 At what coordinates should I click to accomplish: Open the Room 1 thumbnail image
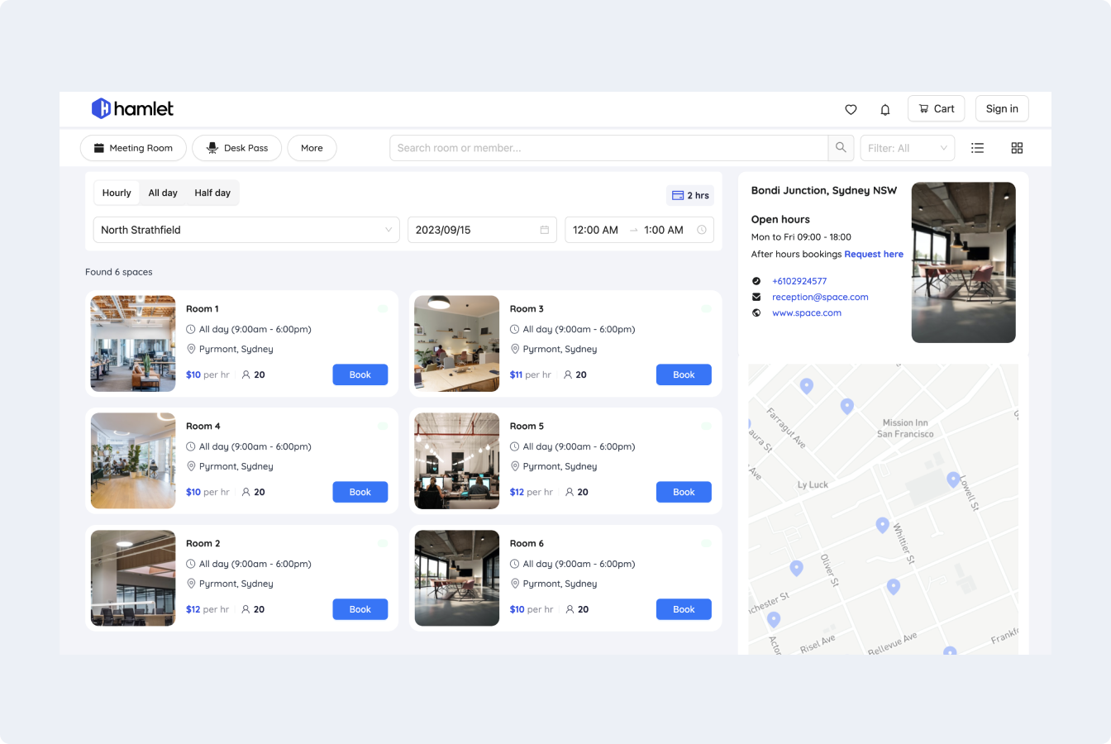pyautogui.click(x=133, y=343)
